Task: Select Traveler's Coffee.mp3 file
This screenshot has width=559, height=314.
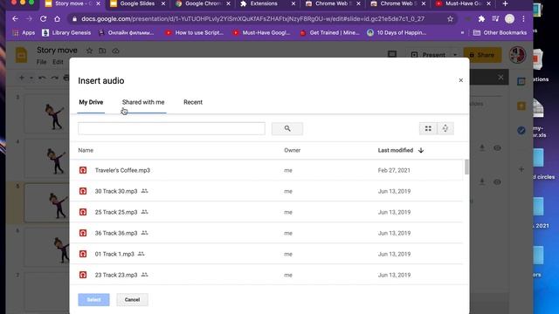Action: 266,170
